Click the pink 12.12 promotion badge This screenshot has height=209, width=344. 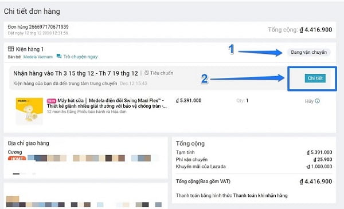[x=52, y=101]
